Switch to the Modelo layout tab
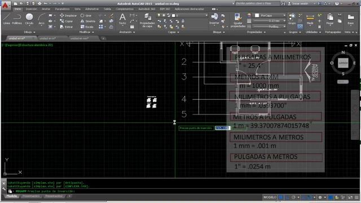Image resolution: width=361 pixels, height=203 pixels. 11,196
